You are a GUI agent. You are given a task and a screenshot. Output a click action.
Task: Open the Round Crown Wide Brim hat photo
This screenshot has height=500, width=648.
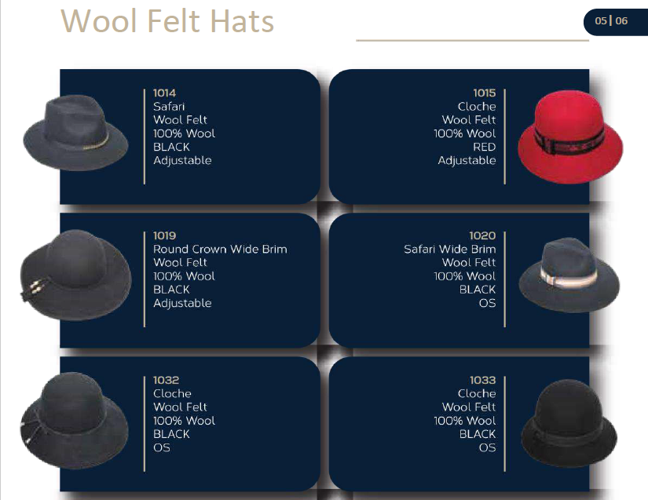pyautogui.click(x=75, y=275)
